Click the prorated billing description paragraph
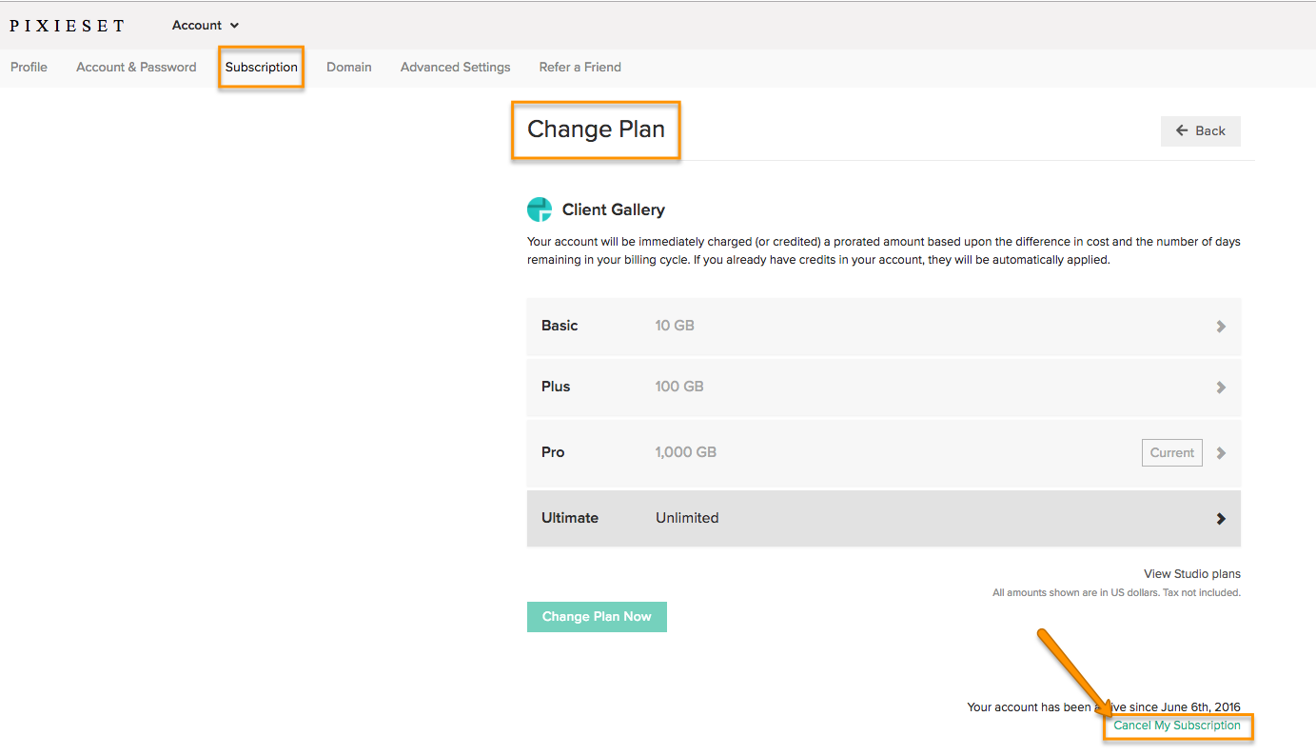Screen dimensions: 1316x756 pos(884,250)
